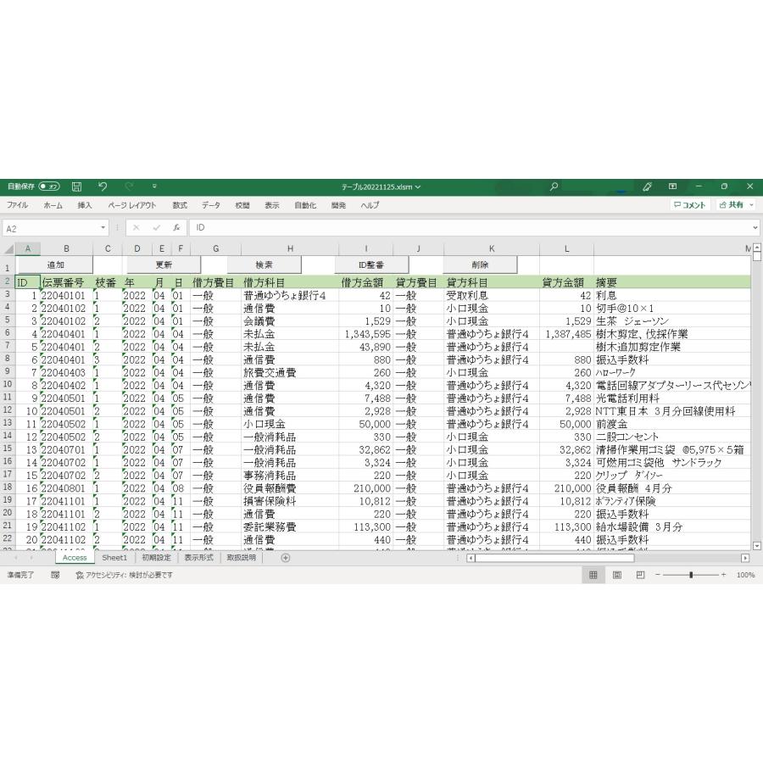
Task: Select the Normal view icon in status bar
Action: point(593,575)
